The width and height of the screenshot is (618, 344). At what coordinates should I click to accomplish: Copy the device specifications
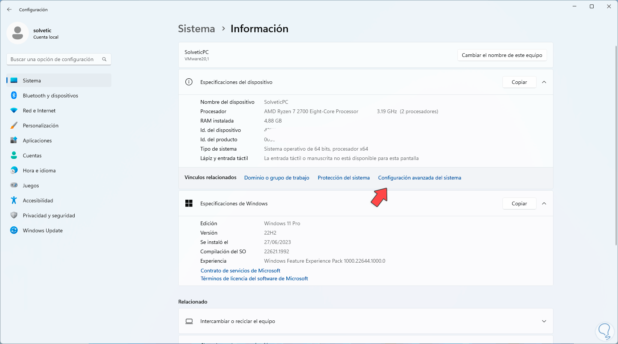[x=519, y=82]
